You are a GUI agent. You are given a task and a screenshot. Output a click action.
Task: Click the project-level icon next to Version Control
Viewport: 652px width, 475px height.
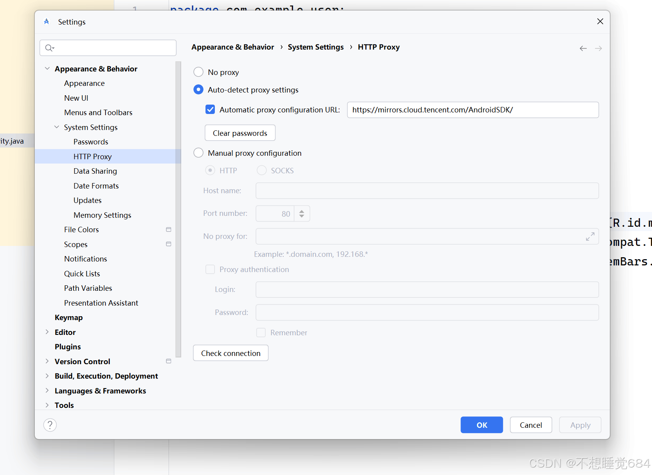coord(168,361)
